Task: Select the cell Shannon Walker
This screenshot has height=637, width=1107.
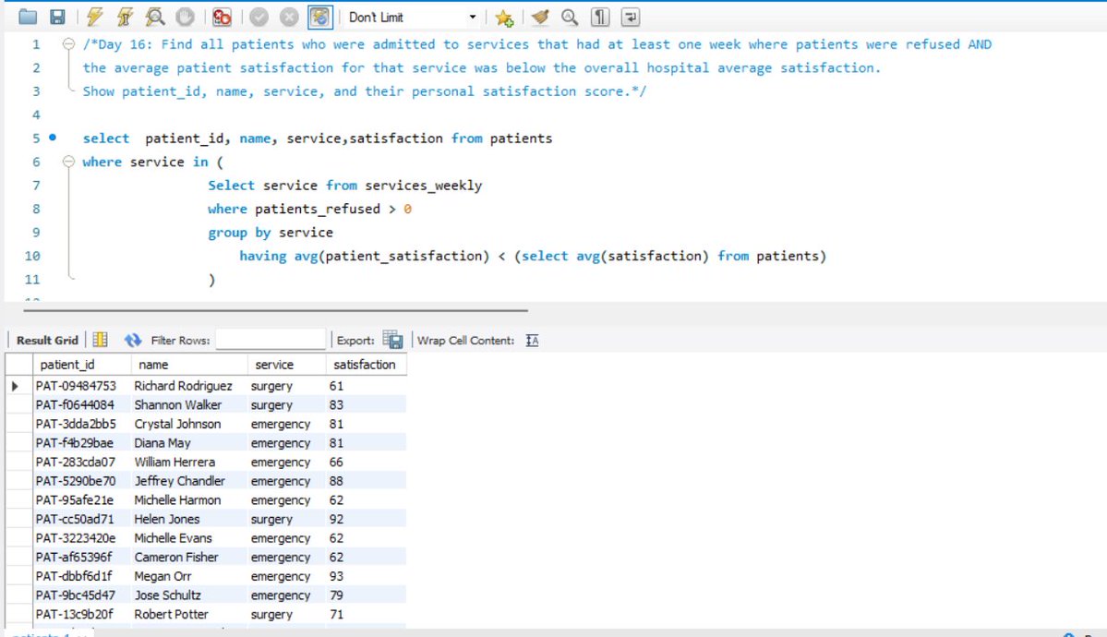Action: coord(189,405)
